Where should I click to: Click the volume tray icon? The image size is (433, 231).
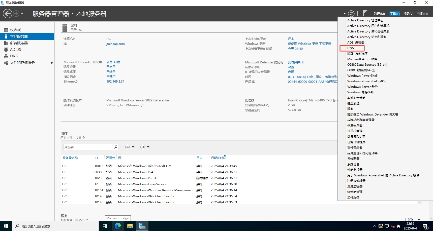[x=392, y=226]
